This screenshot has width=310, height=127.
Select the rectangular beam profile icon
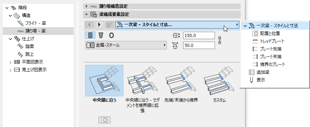tap(90, 36)
